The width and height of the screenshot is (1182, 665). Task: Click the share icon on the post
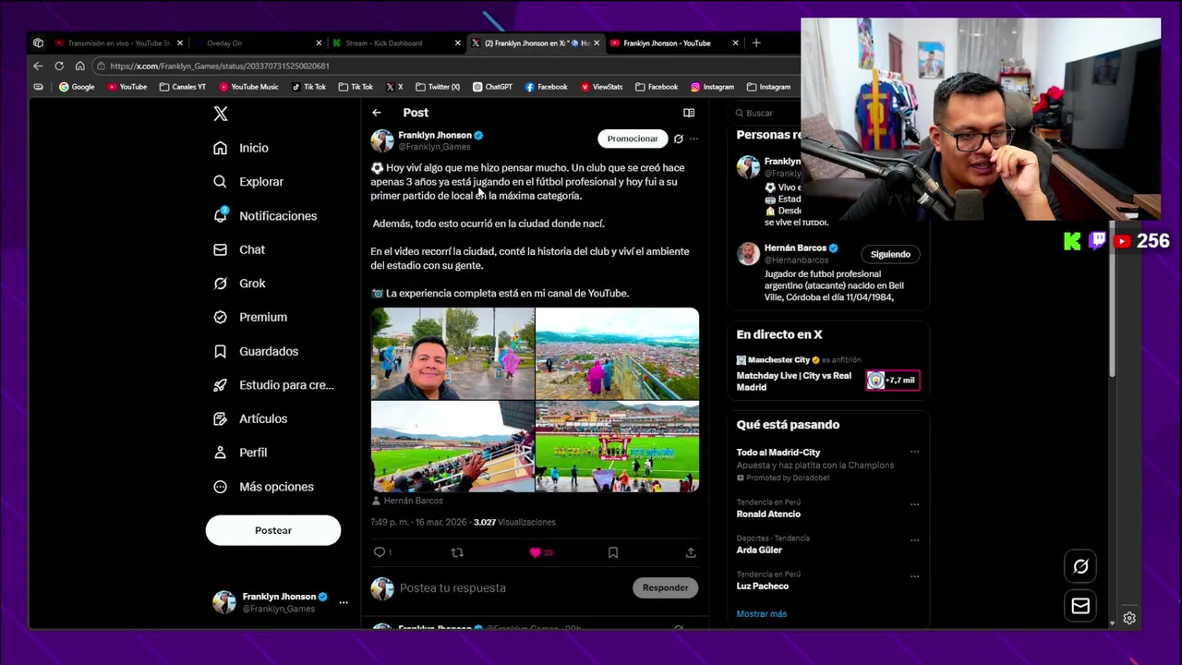click(691, 552)
